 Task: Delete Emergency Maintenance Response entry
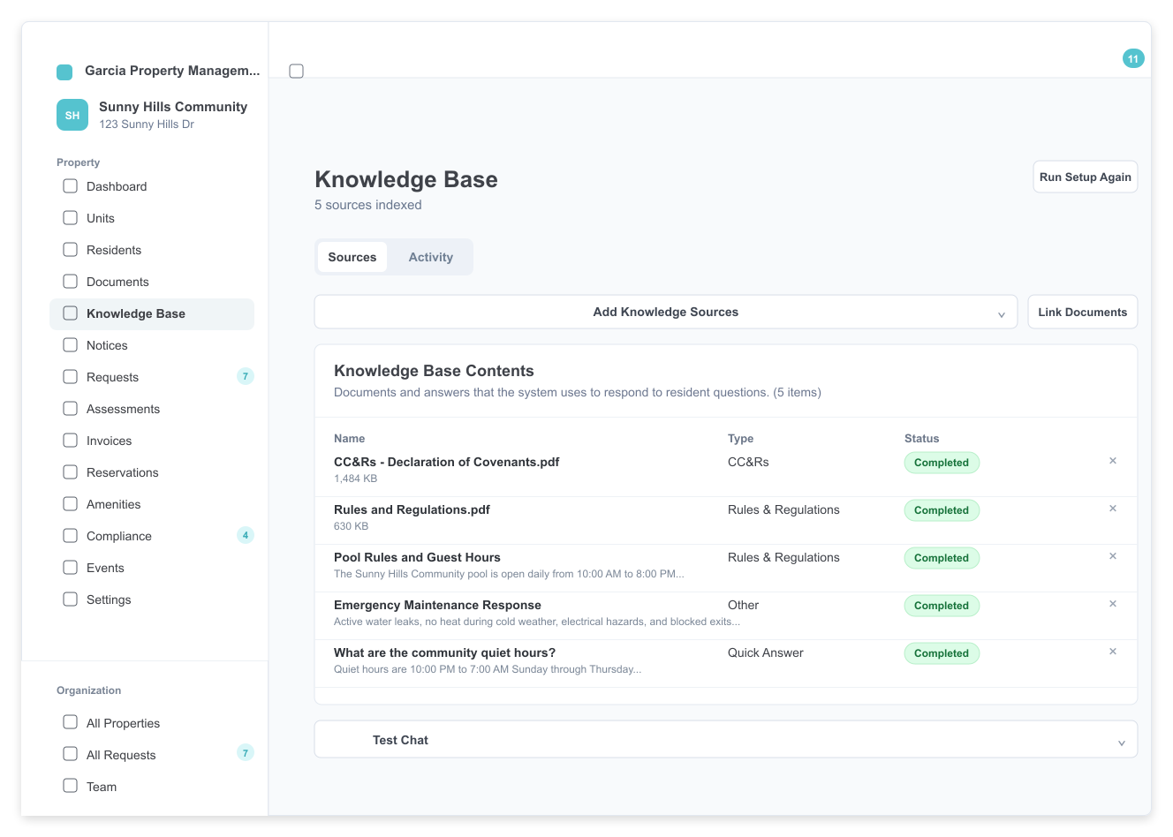(1113, 604)
